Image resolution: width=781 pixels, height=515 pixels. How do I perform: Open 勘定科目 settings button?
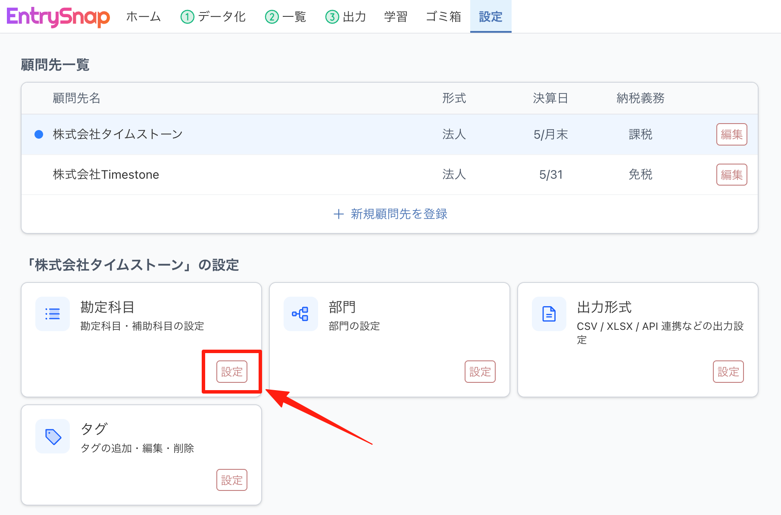pyautogui.click(x=232, y=372)
